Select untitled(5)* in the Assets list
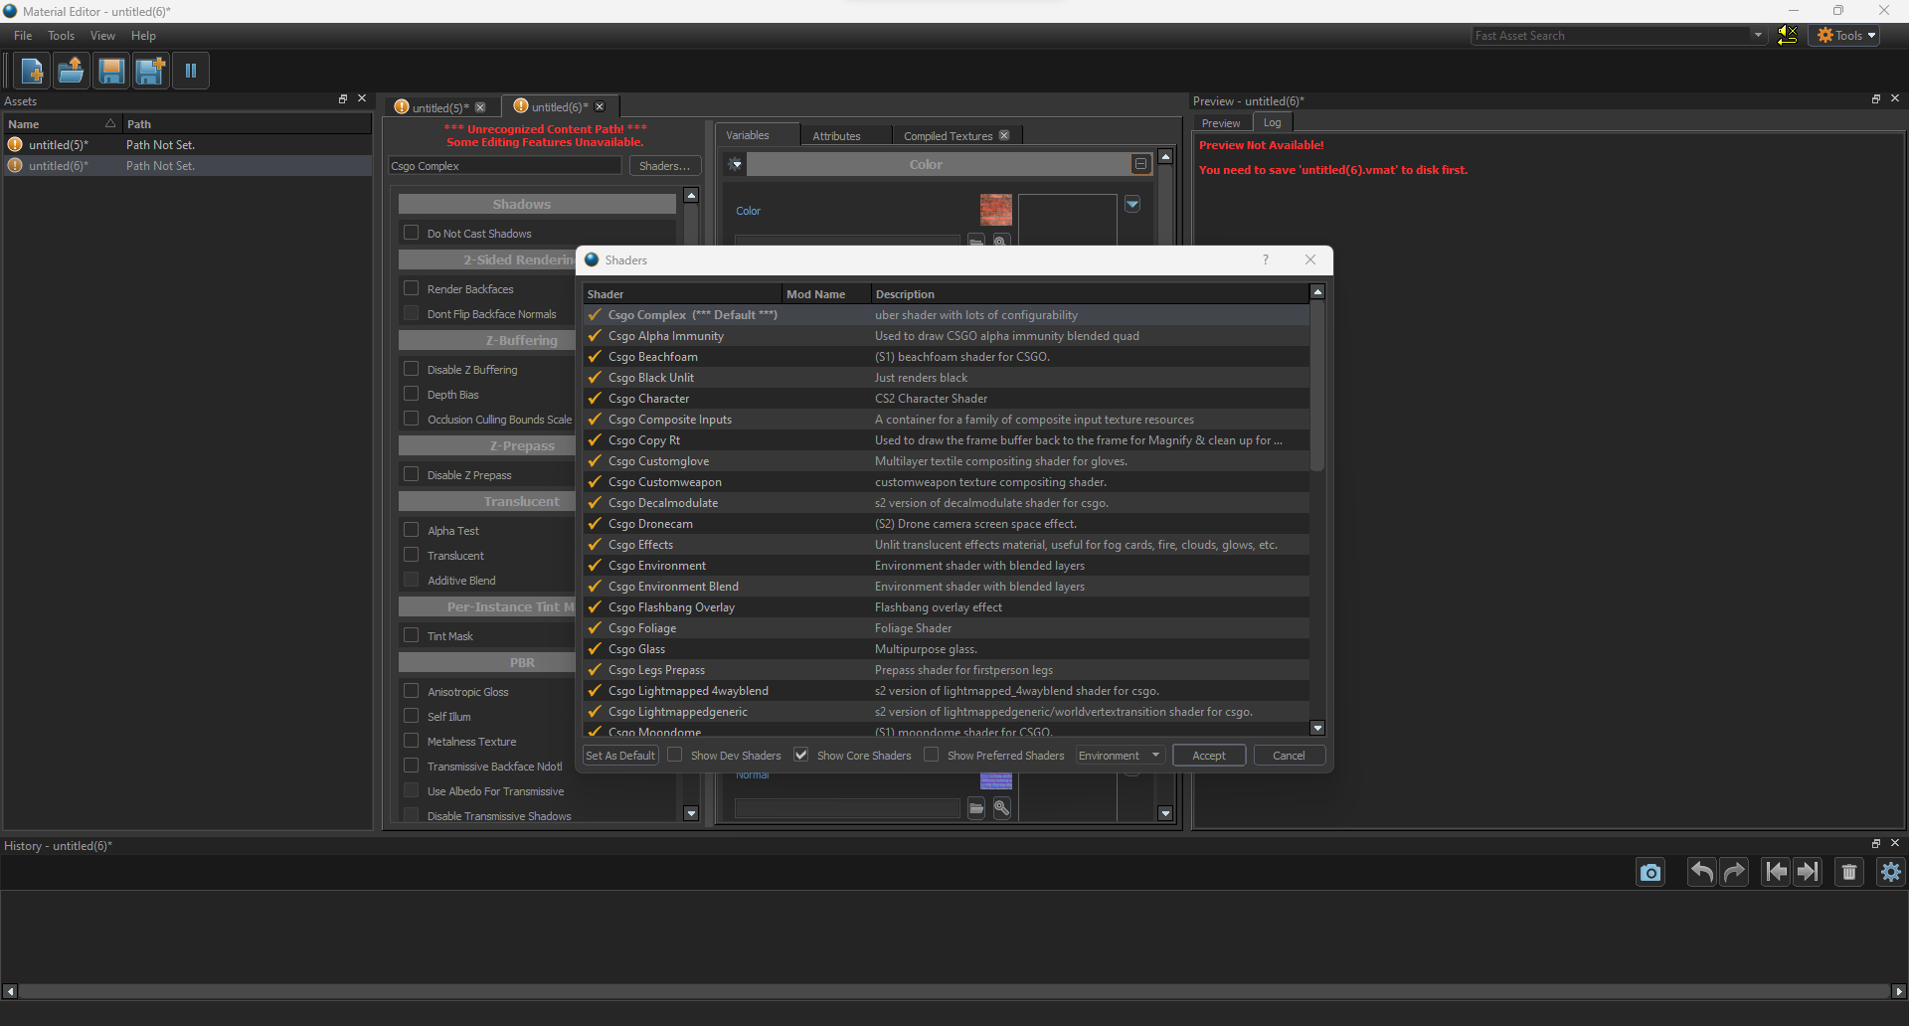 188,145
